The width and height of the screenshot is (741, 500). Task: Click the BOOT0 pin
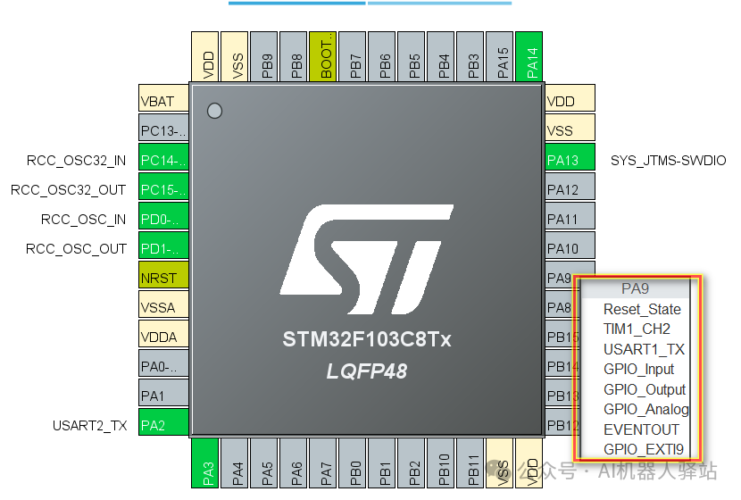(323, 57)
